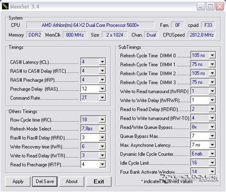Click the CPU name field

point(90,25)
